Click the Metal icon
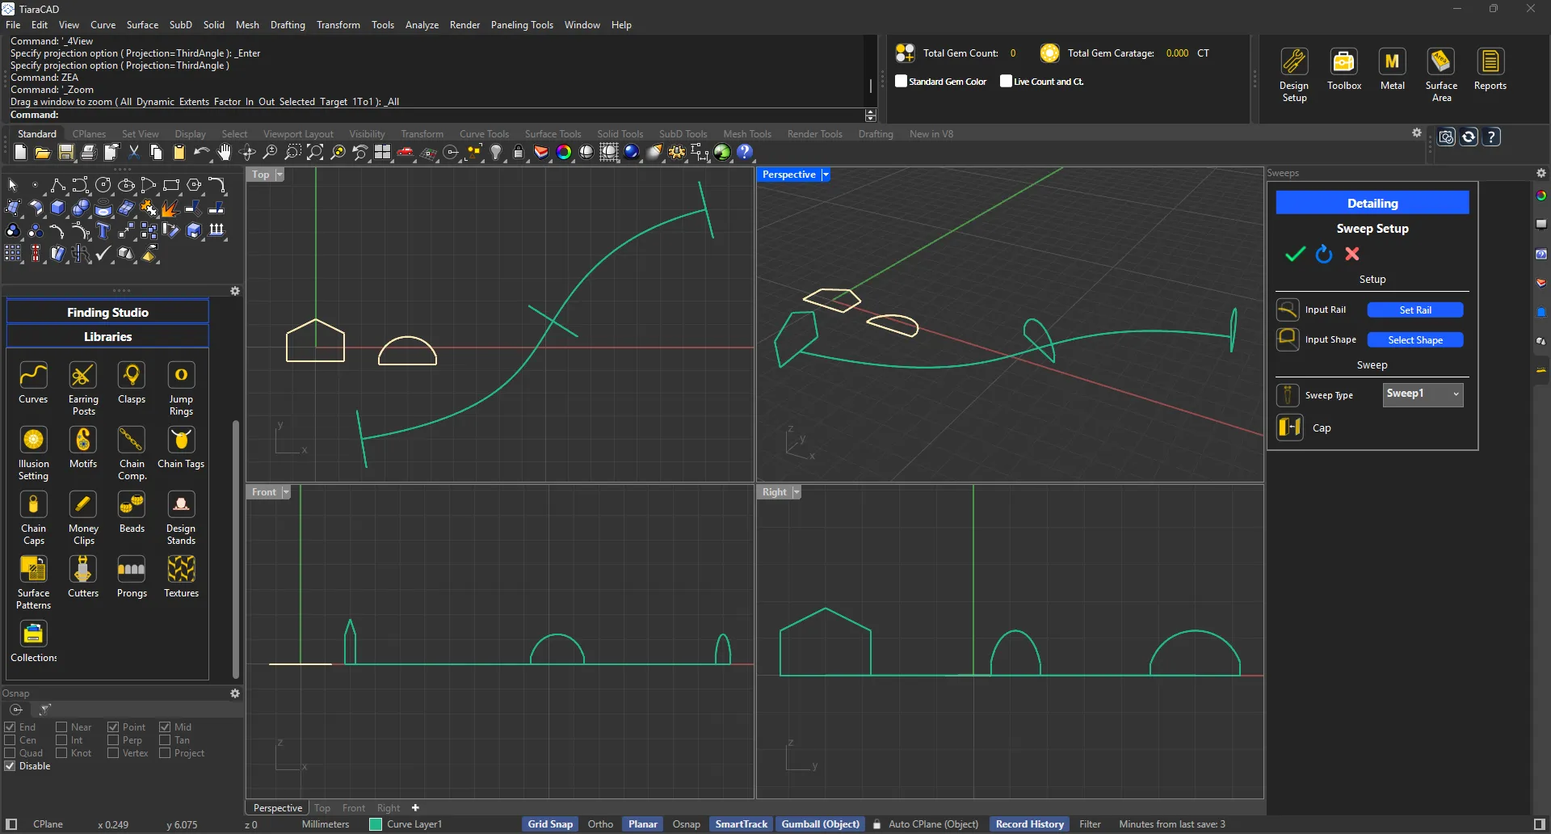This screenshot has height=834, width=1551. pyautogui.click(x=1392, y=63)
